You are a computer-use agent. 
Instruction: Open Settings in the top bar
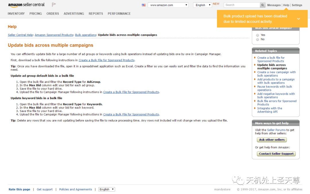[297, 5]
